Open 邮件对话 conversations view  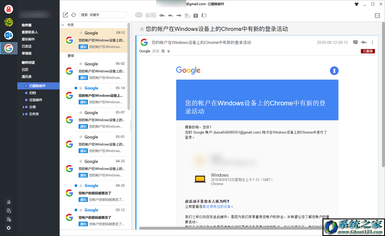point(28,63)
